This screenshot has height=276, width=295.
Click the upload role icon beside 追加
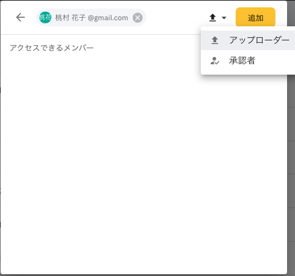(x=212, y=18)
